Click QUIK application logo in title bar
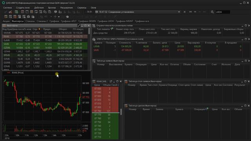Viewport: 251px width, 141px height. (4, 3)
